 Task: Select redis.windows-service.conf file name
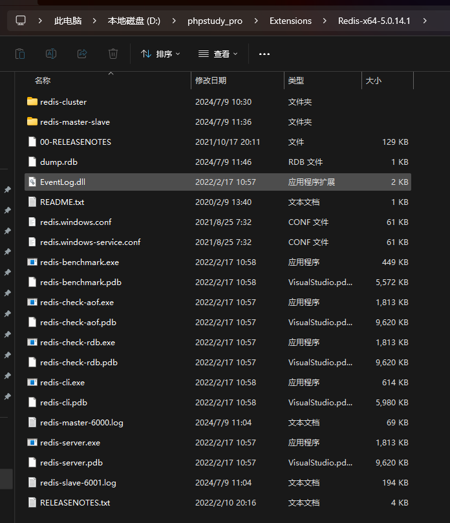(91, 242)
